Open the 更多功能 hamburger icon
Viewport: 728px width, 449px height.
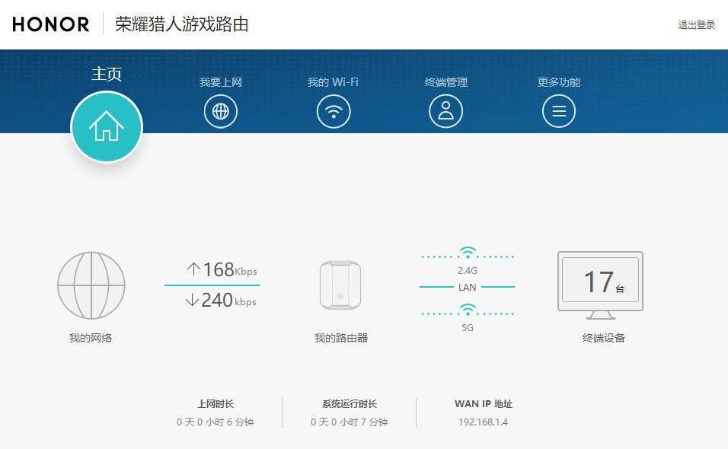click(558, 111)
